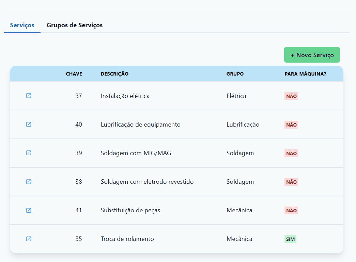356x262 pixels.
Task: Click the DESCRIÇÃO column header
Action: coord(114,74)
